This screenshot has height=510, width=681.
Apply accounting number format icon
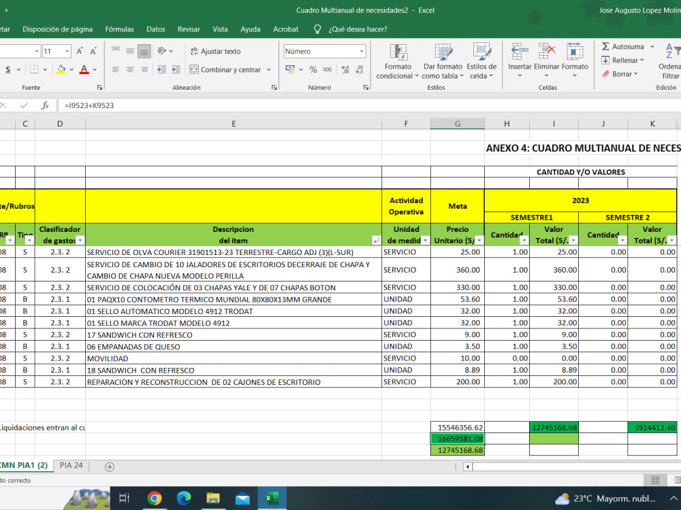click(x=290, y=69)
